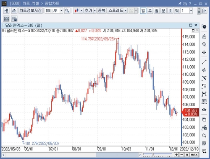This screenshot has height=159, width=210.
Task: Close the inner price chart area
Action: 197,31
